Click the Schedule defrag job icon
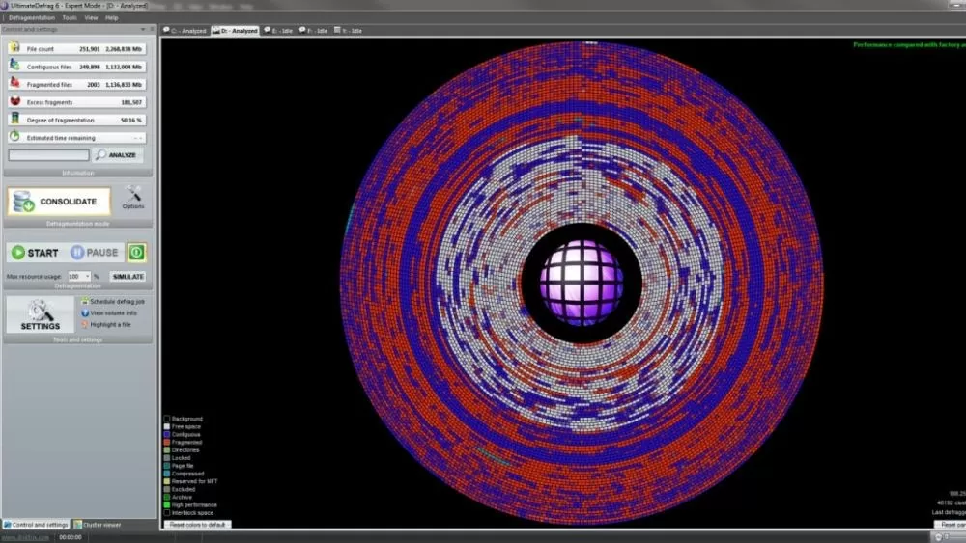 pyautogui.click(x=85, y=301)
